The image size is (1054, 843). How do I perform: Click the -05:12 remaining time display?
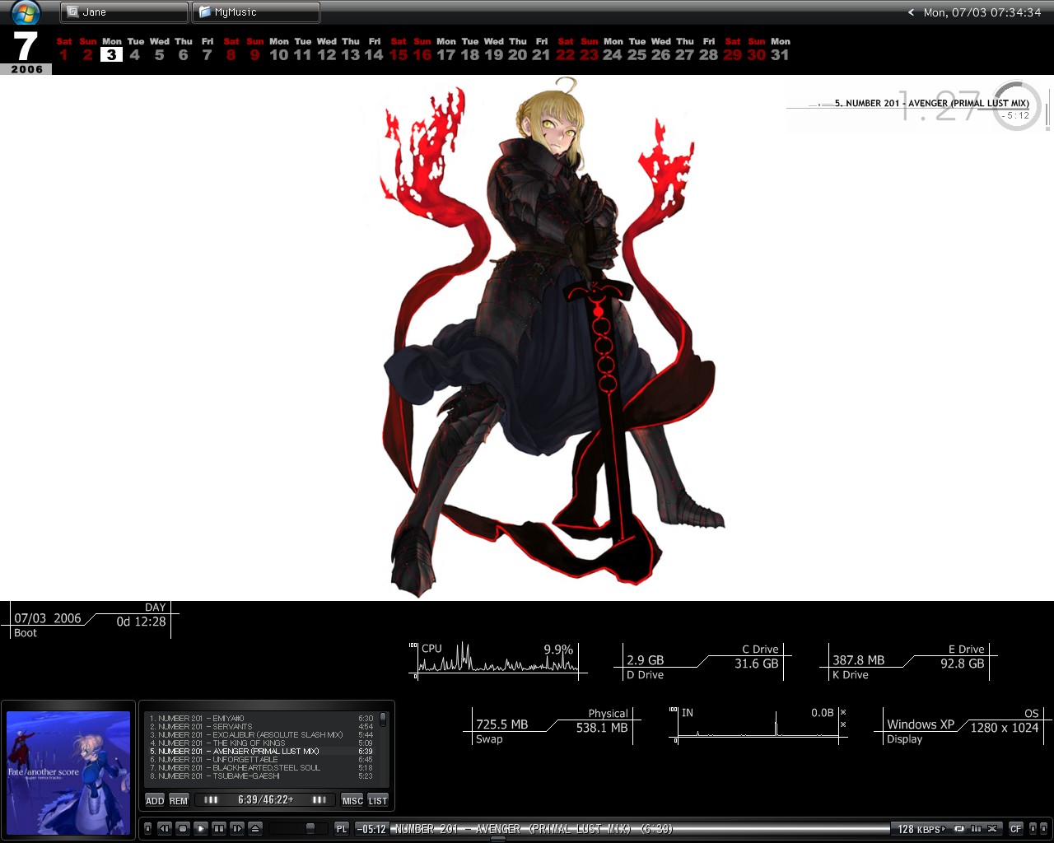click(x=372, y=829)
